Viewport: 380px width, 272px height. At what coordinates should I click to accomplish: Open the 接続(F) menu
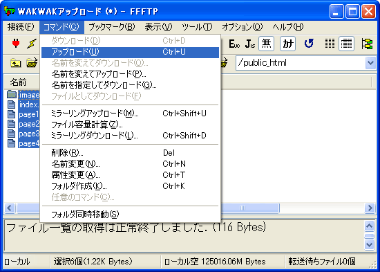pyautogui.click(x=21, y=27)
